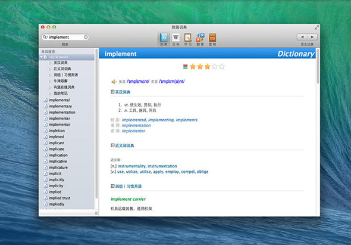Play pronunciation with the speaker icon

pos(114,82)
